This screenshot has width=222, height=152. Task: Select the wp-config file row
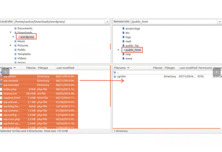pyautogui.click(x=39, y=115)
